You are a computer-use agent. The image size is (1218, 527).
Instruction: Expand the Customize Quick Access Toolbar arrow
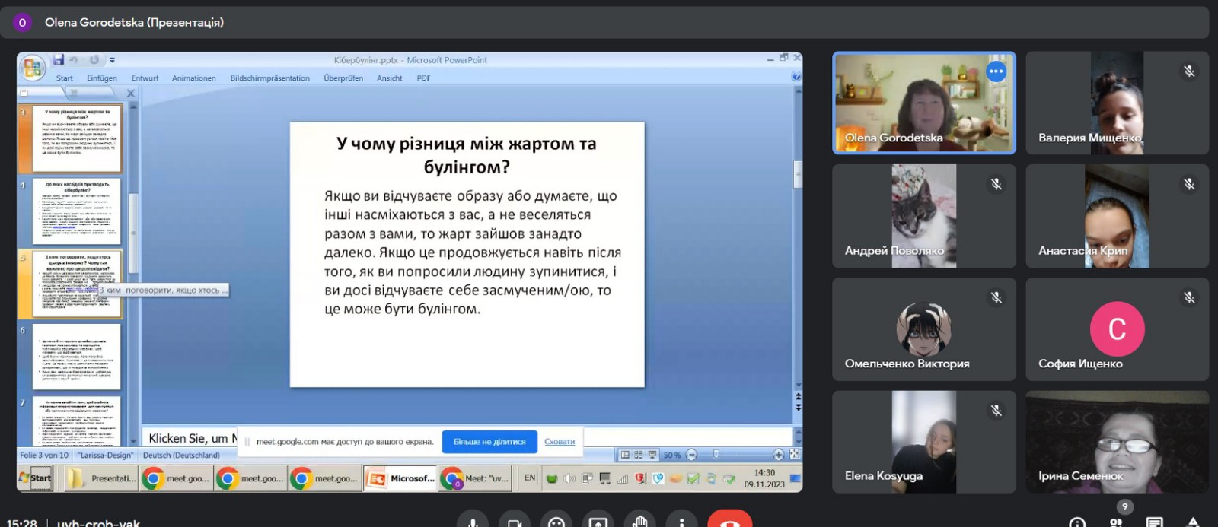tap(112, 59)
